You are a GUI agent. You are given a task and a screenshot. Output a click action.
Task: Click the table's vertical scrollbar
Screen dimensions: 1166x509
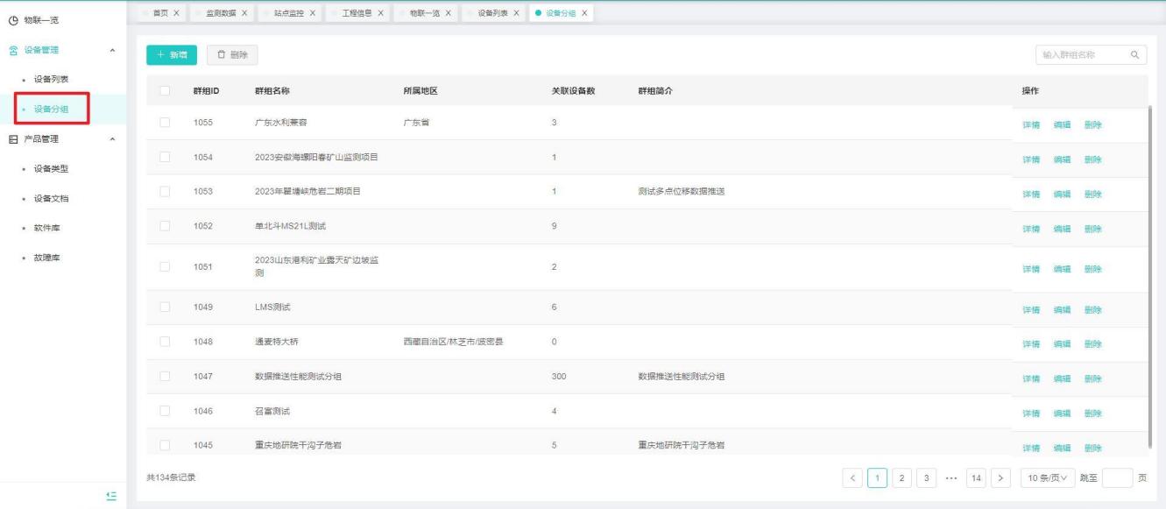coord(1150,272)
